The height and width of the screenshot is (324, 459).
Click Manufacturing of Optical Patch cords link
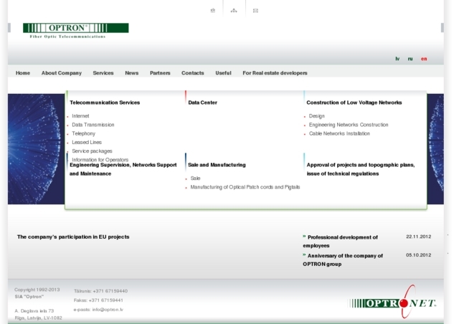point(245,187)
